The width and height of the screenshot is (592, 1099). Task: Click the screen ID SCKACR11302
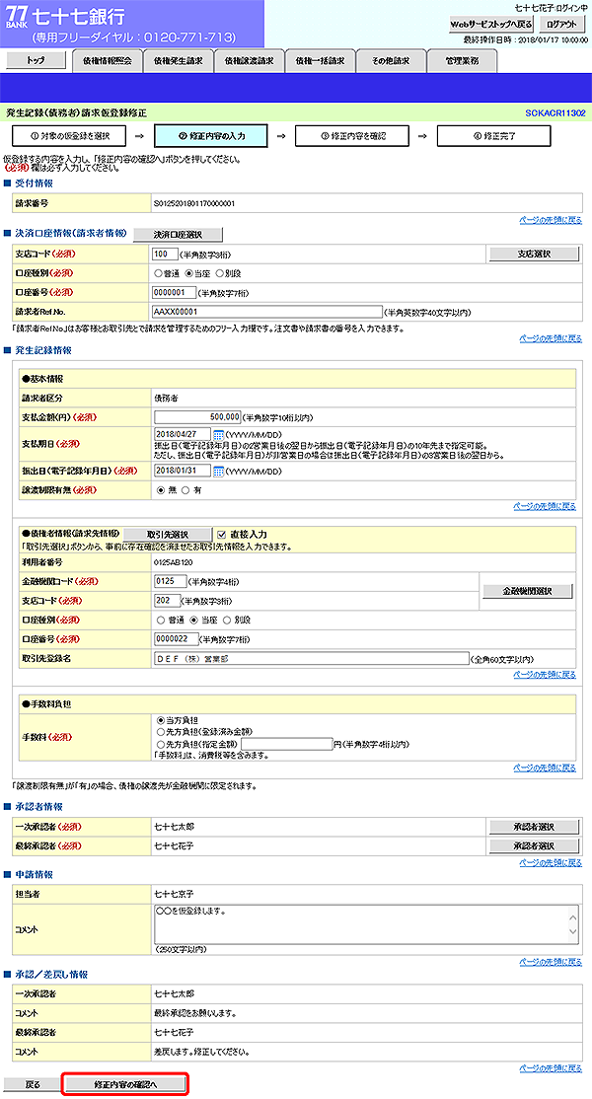point(555,112)
